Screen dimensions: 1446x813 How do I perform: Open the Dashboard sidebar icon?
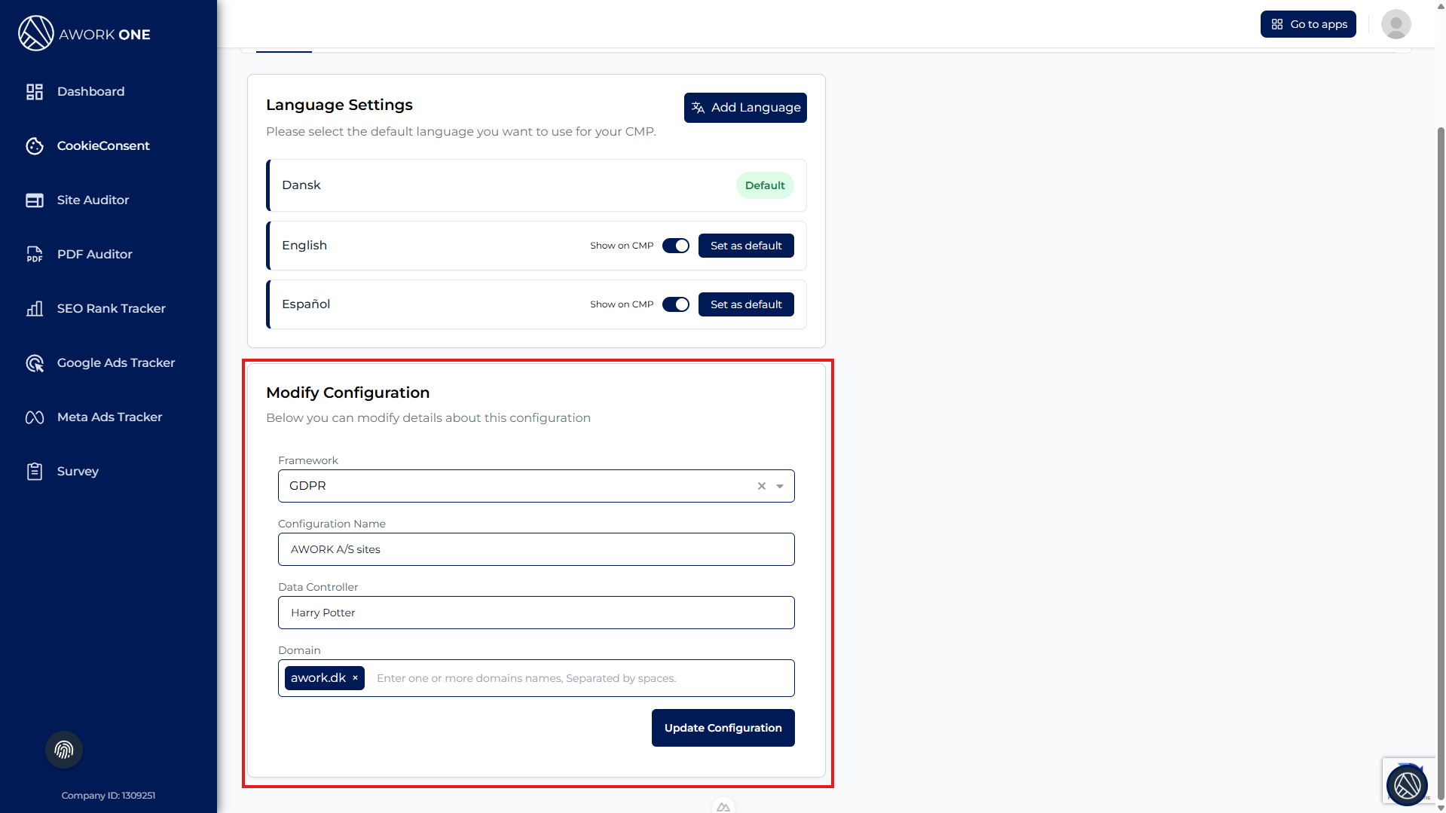tap(35, 92)
